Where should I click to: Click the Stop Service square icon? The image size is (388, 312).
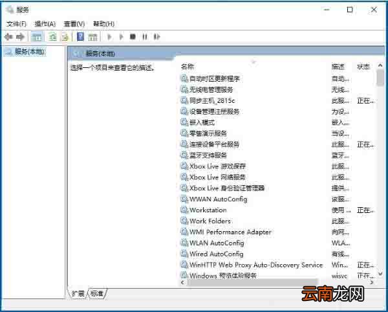click(x=133, y=37)
